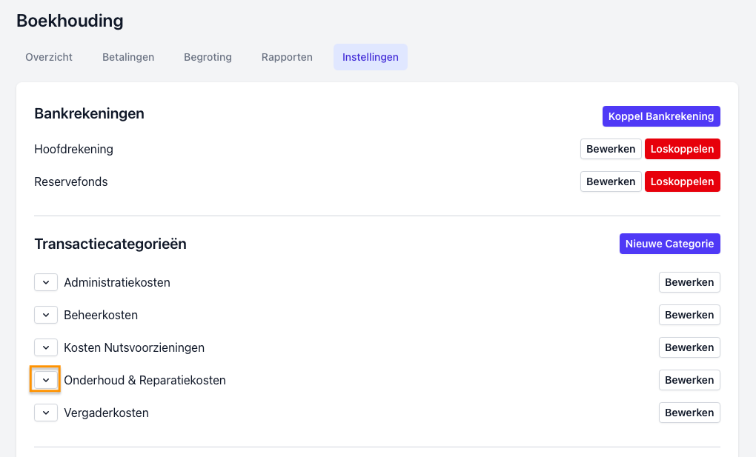Viewport: 756px width, 457px height.
Task: Disconnect the Reservefonds account with Loskoppelen
Action: pyautogui.click(x=682, y=181)
